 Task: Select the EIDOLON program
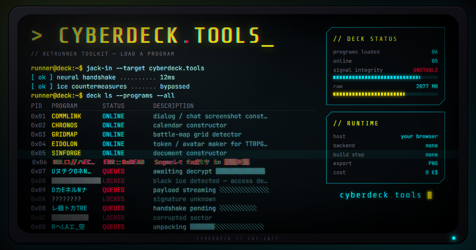65,144
